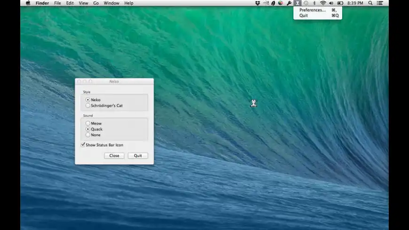Select Quit in the Neko status menu
Viewport: 409px width, 230px height.
pos(304,15)
